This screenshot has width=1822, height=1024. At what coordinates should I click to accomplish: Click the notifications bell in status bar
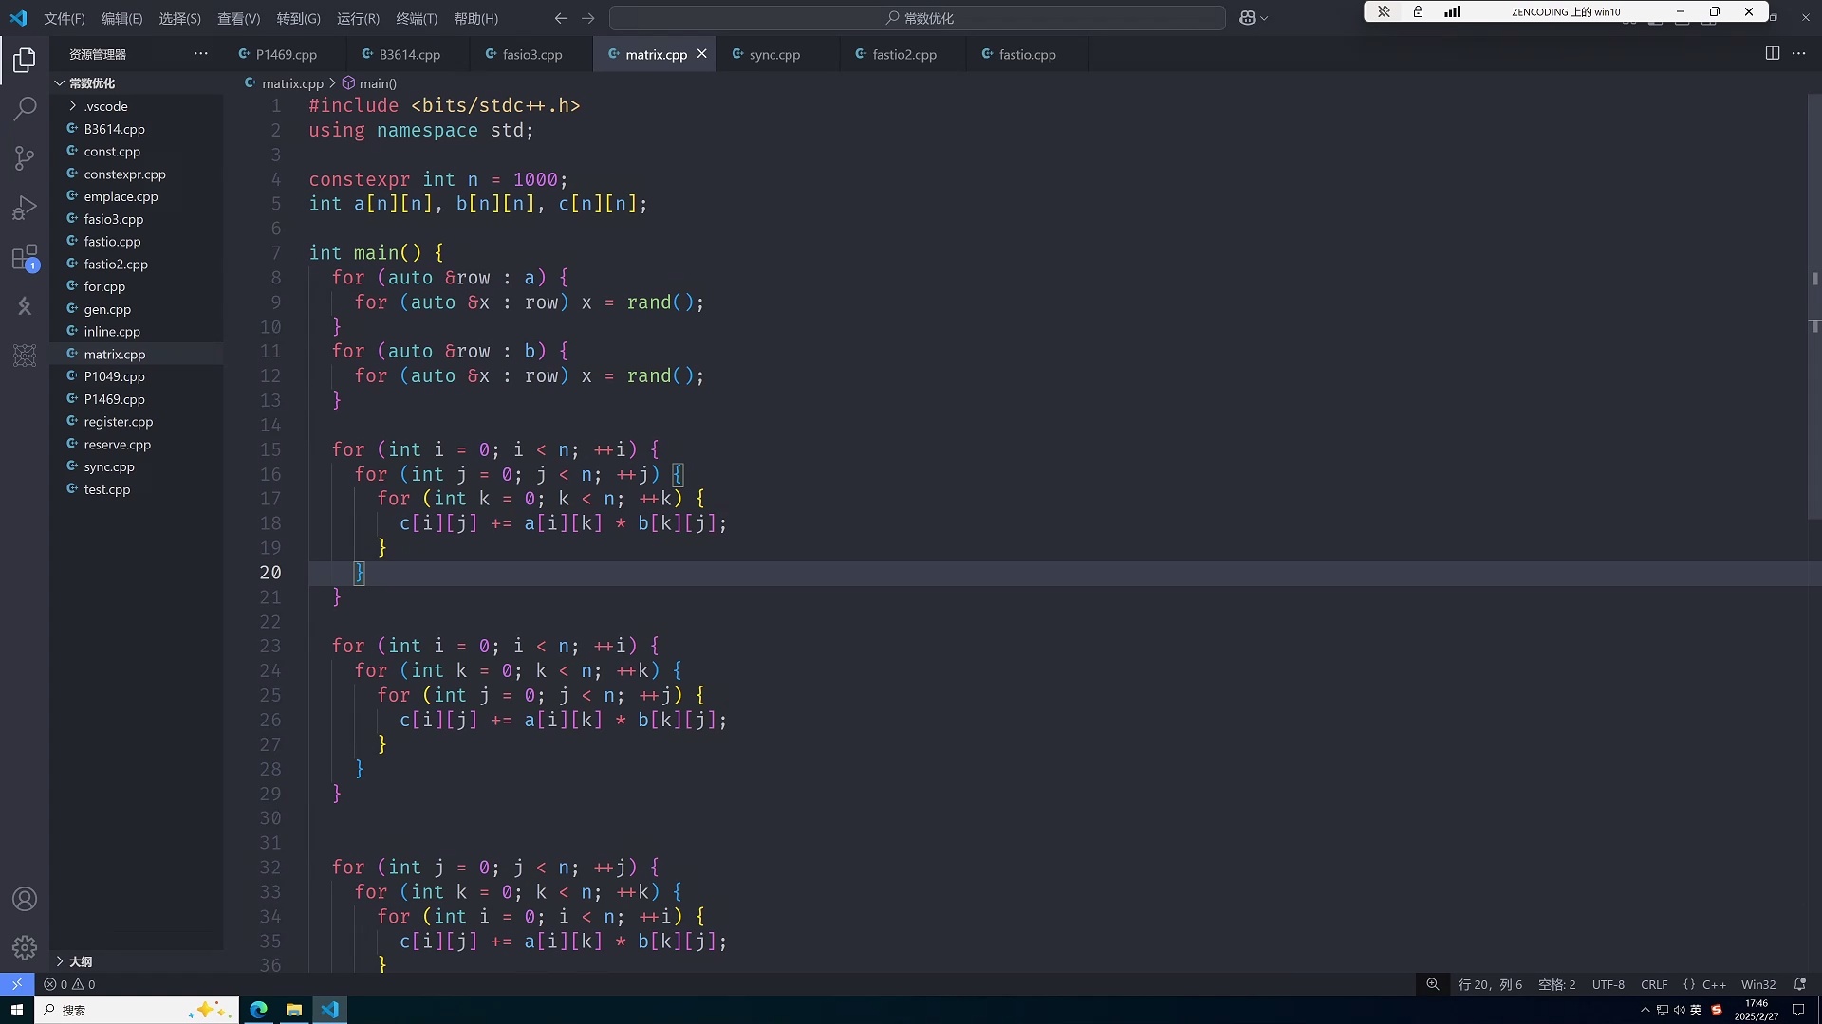[x=1799, y=984]
